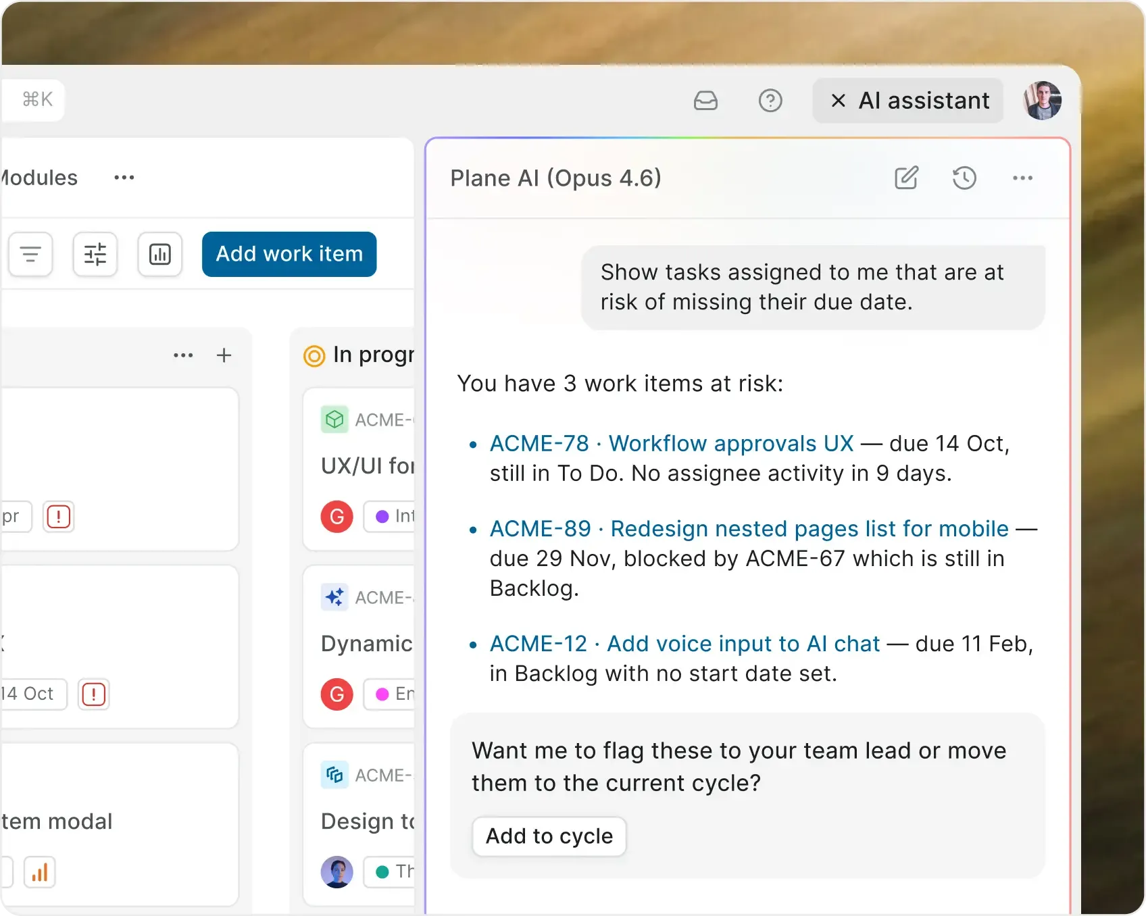Click urgent priority icon on the top-left card
Image resolution: width=1146 pixels, height=916 pixels.
(x=59, y=517)
